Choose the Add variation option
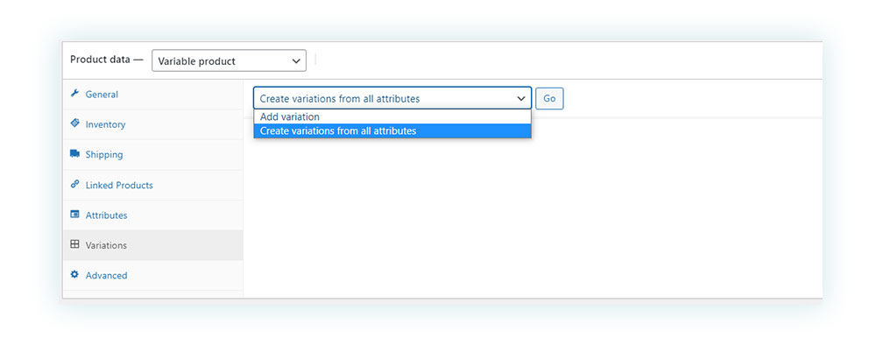 (392, 116)
